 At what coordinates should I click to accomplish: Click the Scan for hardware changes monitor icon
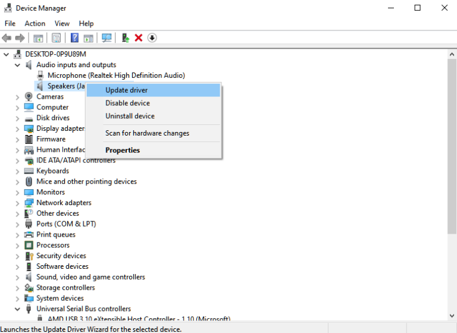107,38
